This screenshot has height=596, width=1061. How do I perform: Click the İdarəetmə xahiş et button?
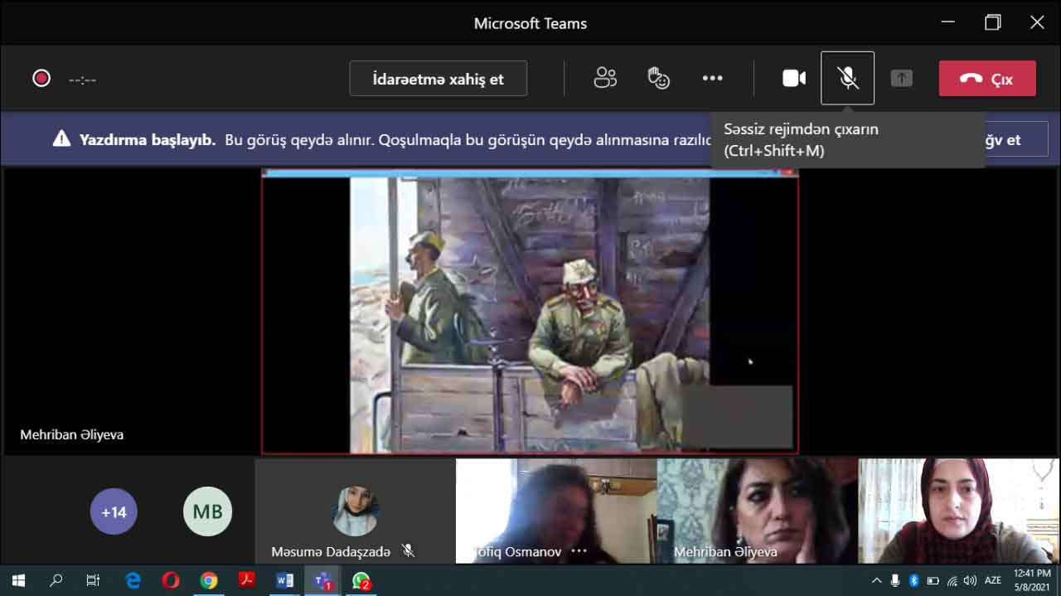[x=438, y=79]
